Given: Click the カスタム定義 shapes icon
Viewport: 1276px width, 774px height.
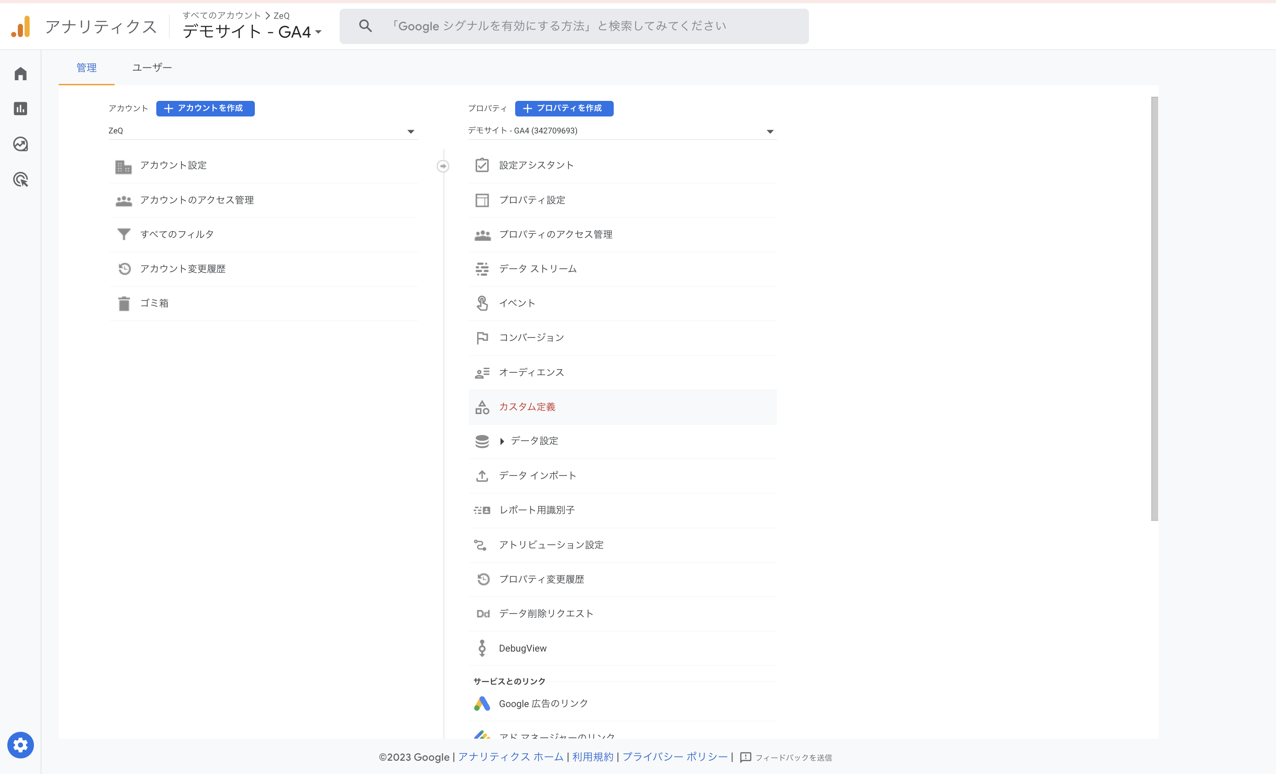Looking at the screenshot, I should point(482,407).
